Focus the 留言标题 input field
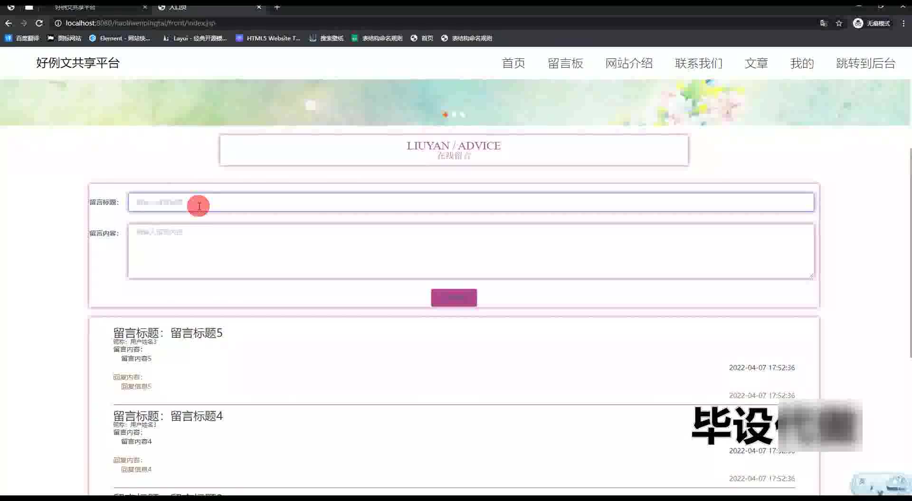The height and width of the screenshot is (501, 912). pyautogui.click(x=471, y=202)
